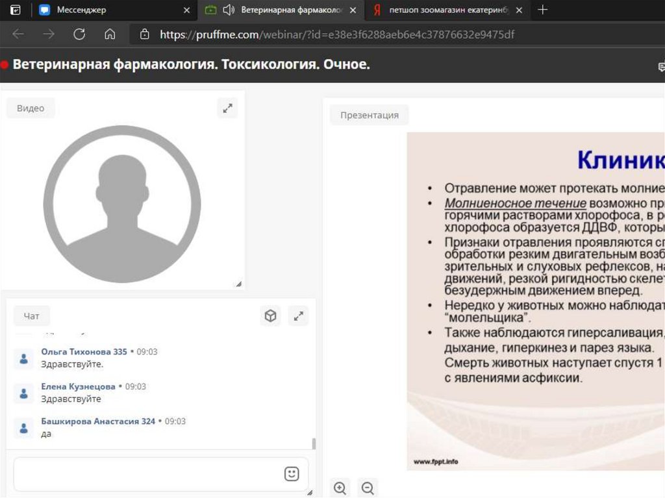Click Ольга Тихонова 335 name in chat
665x498 pixels.
(84, 351)
